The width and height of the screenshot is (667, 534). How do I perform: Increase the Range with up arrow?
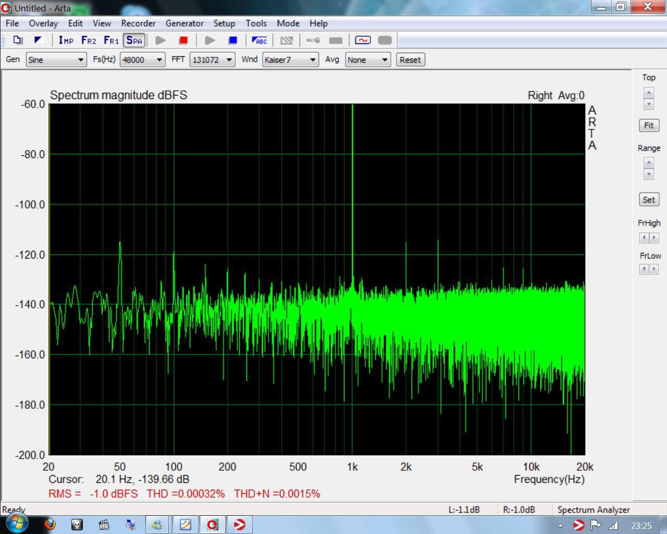(649, 163)
